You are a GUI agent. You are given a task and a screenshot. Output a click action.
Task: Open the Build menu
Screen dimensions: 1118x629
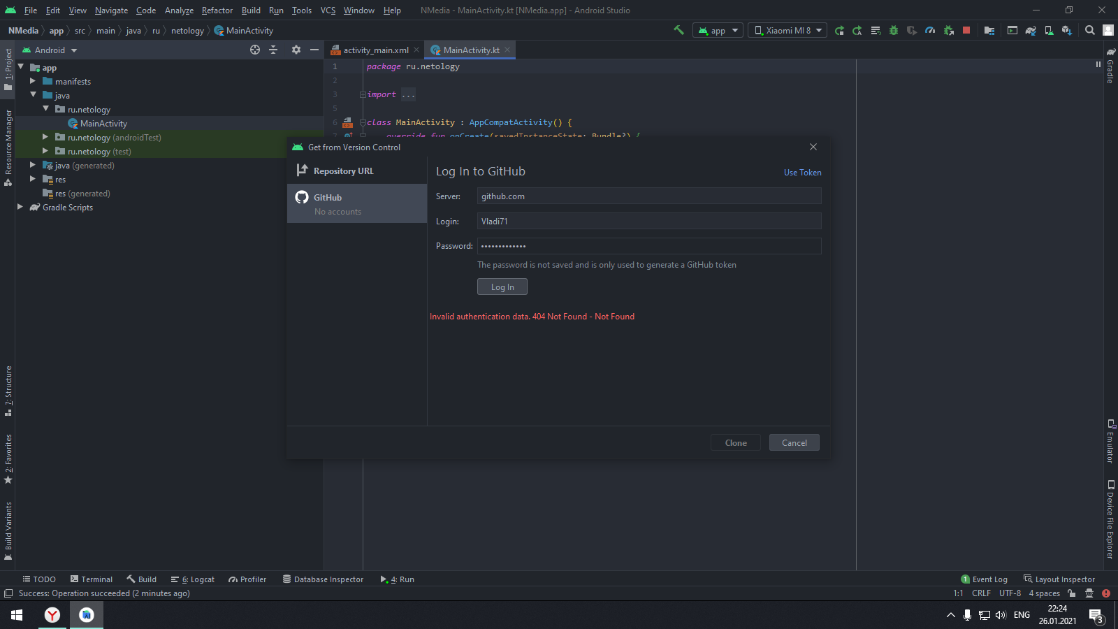click(251, 10)
